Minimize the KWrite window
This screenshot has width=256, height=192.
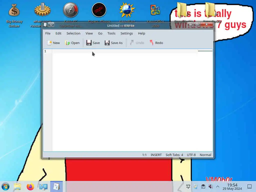(190, 24)
